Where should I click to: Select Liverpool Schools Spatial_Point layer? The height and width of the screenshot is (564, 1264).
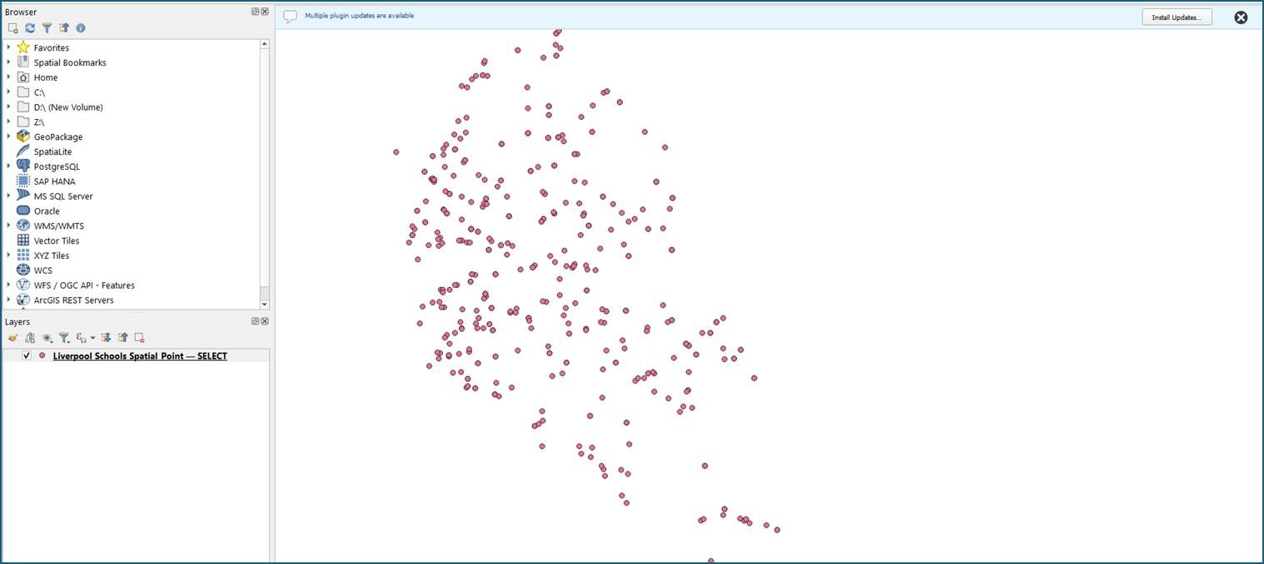click(139, 356)
